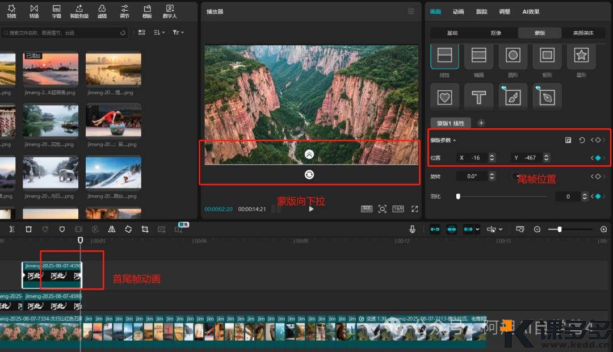The image size is (613, 352).
Task: Open the crop tool in timeline toolbar
Action: (145, 229)
